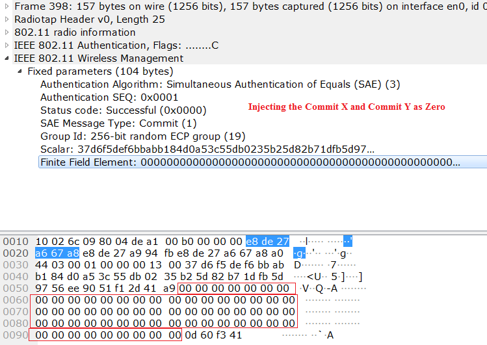Expand the IEEE 802.11 Authentication section
The width and height of the screenshot is (487, 345).
click(x=7, y=45)
